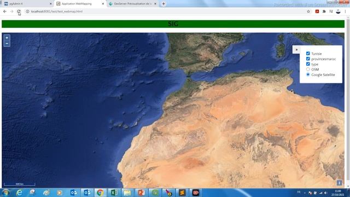This screenshot has height=197, width=350.
Task: Go back to previous page
Action: coord(5,11)
